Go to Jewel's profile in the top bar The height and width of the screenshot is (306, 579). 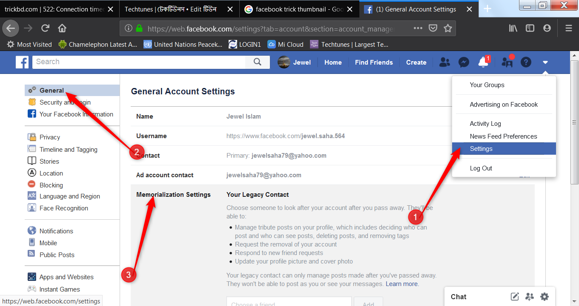tap(295, 62)
